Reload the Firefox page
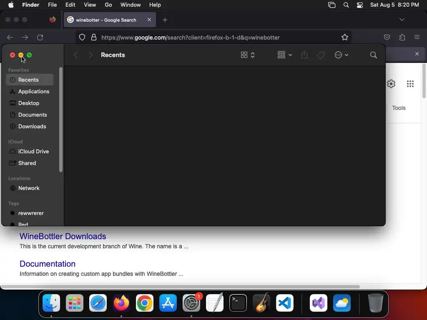The image size is (427, 320). pos(40,37)
